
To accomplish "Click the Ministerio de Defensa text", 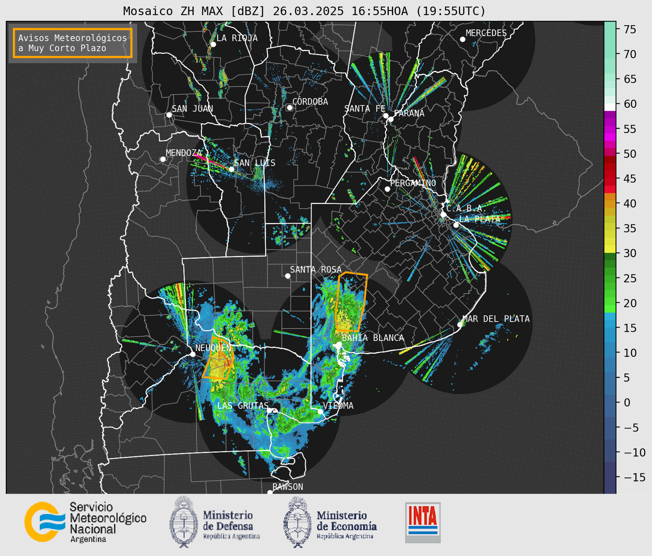I will pyautogui.click(x=231, y=525).
